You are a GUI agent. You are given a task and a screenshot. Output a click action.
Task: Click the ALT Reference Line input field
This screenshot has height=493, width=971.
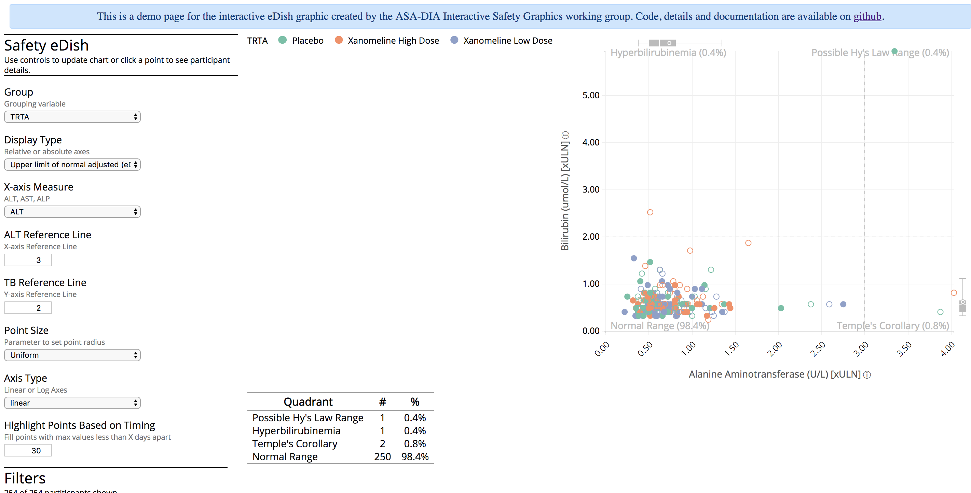coord(28,259)
